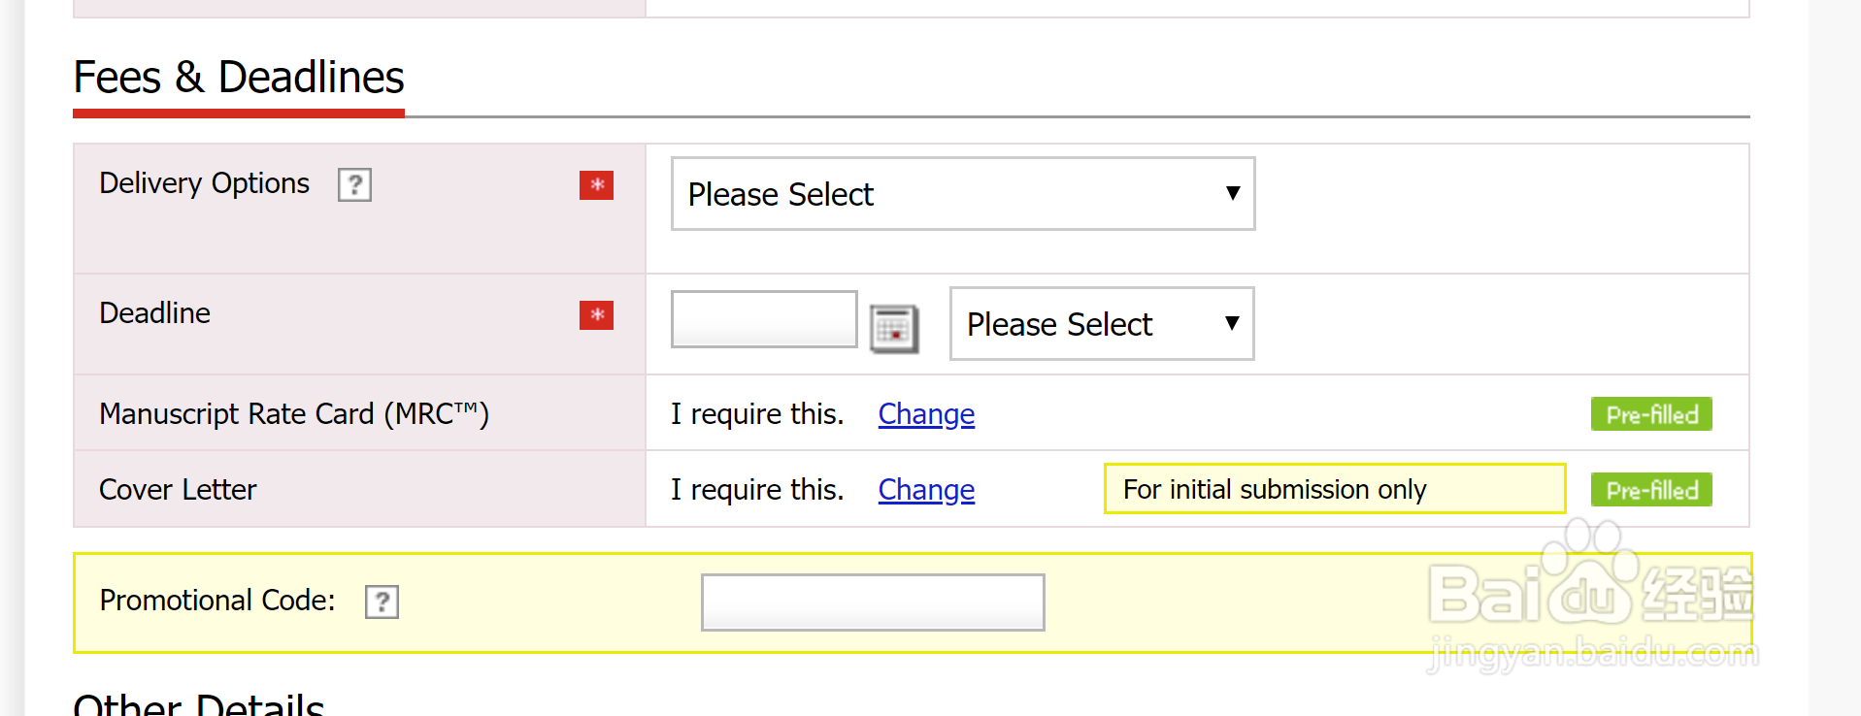Focus the Deadline date text field
The width and height of the screenshot is (1861, 716).
pos(764,319)
